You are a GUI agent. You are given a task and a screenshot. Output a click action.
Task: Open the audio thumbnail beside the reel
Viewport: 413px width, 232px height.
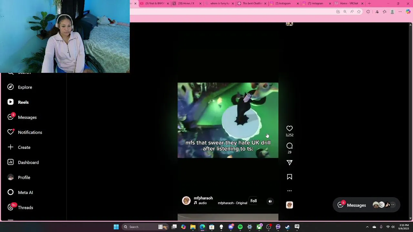coord(289,205)
